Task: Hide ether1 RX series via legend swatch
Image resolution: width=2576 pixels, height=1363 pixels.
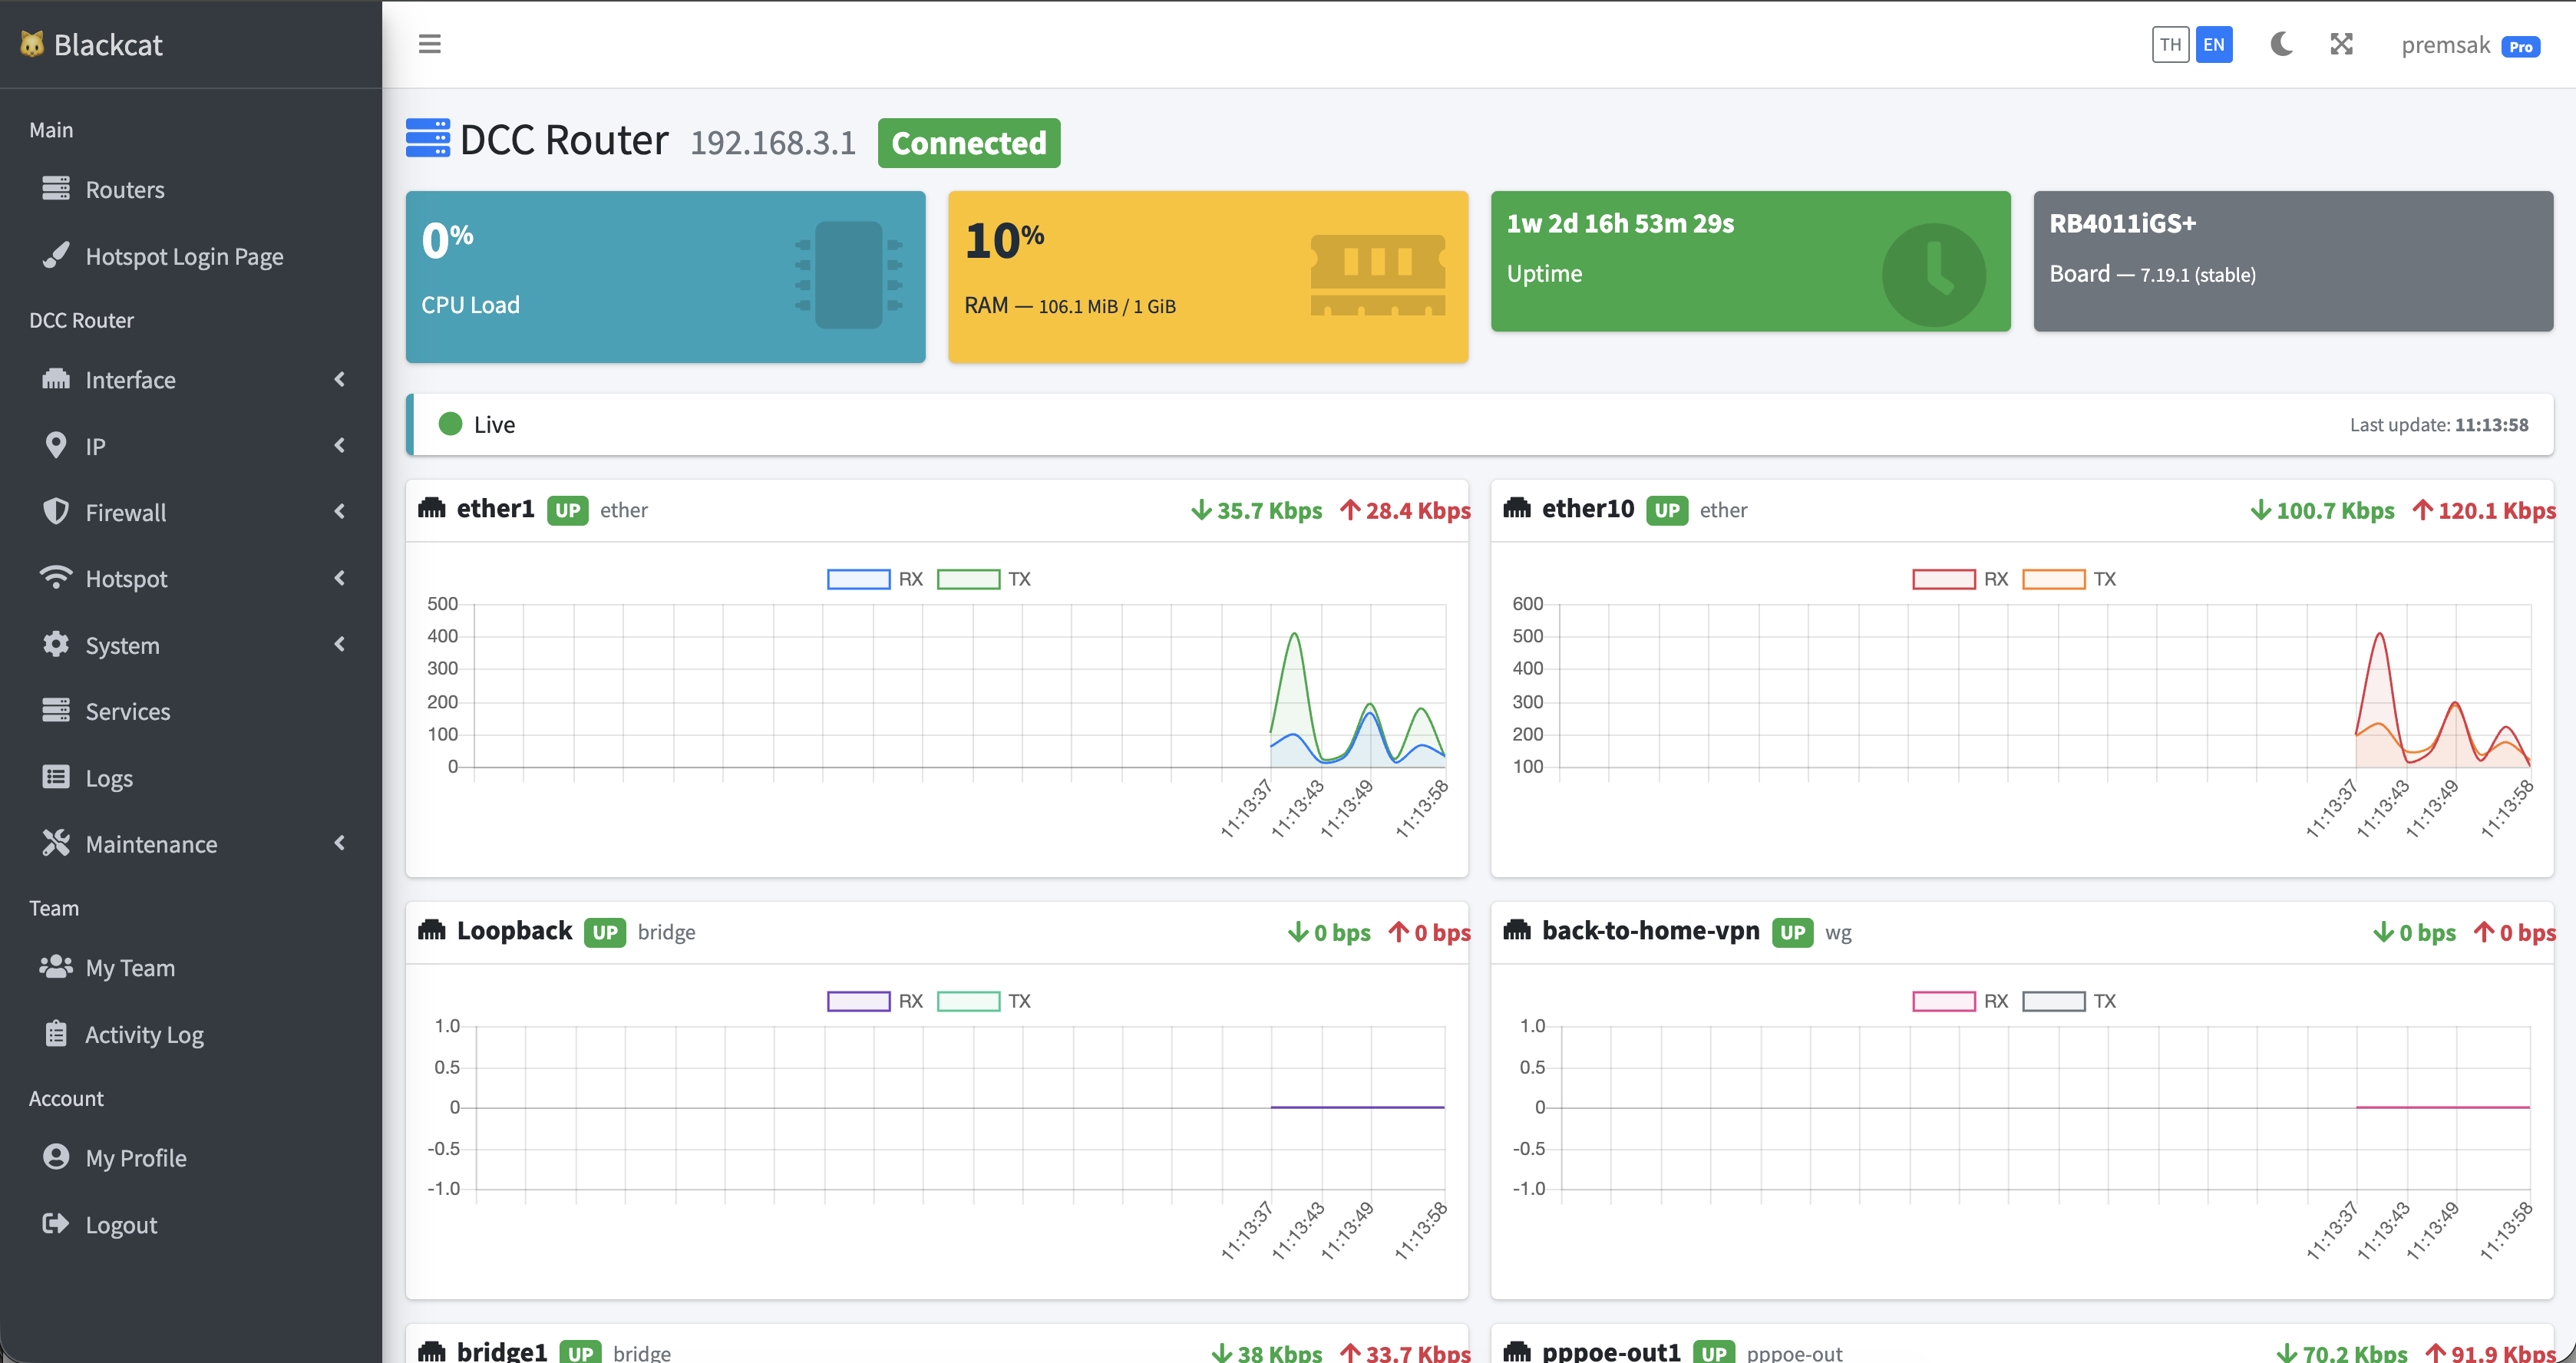Action: [858, 579]
